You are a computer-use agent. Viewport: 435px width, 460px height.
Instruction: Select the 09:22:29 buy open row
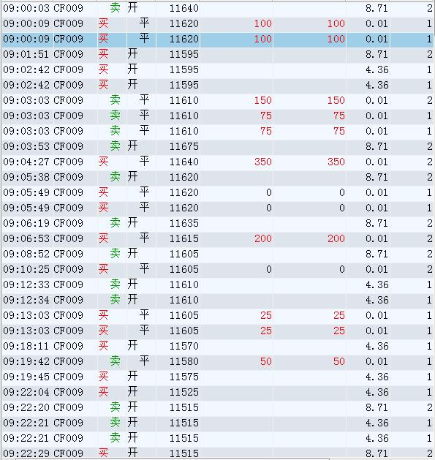coord(218,453)
